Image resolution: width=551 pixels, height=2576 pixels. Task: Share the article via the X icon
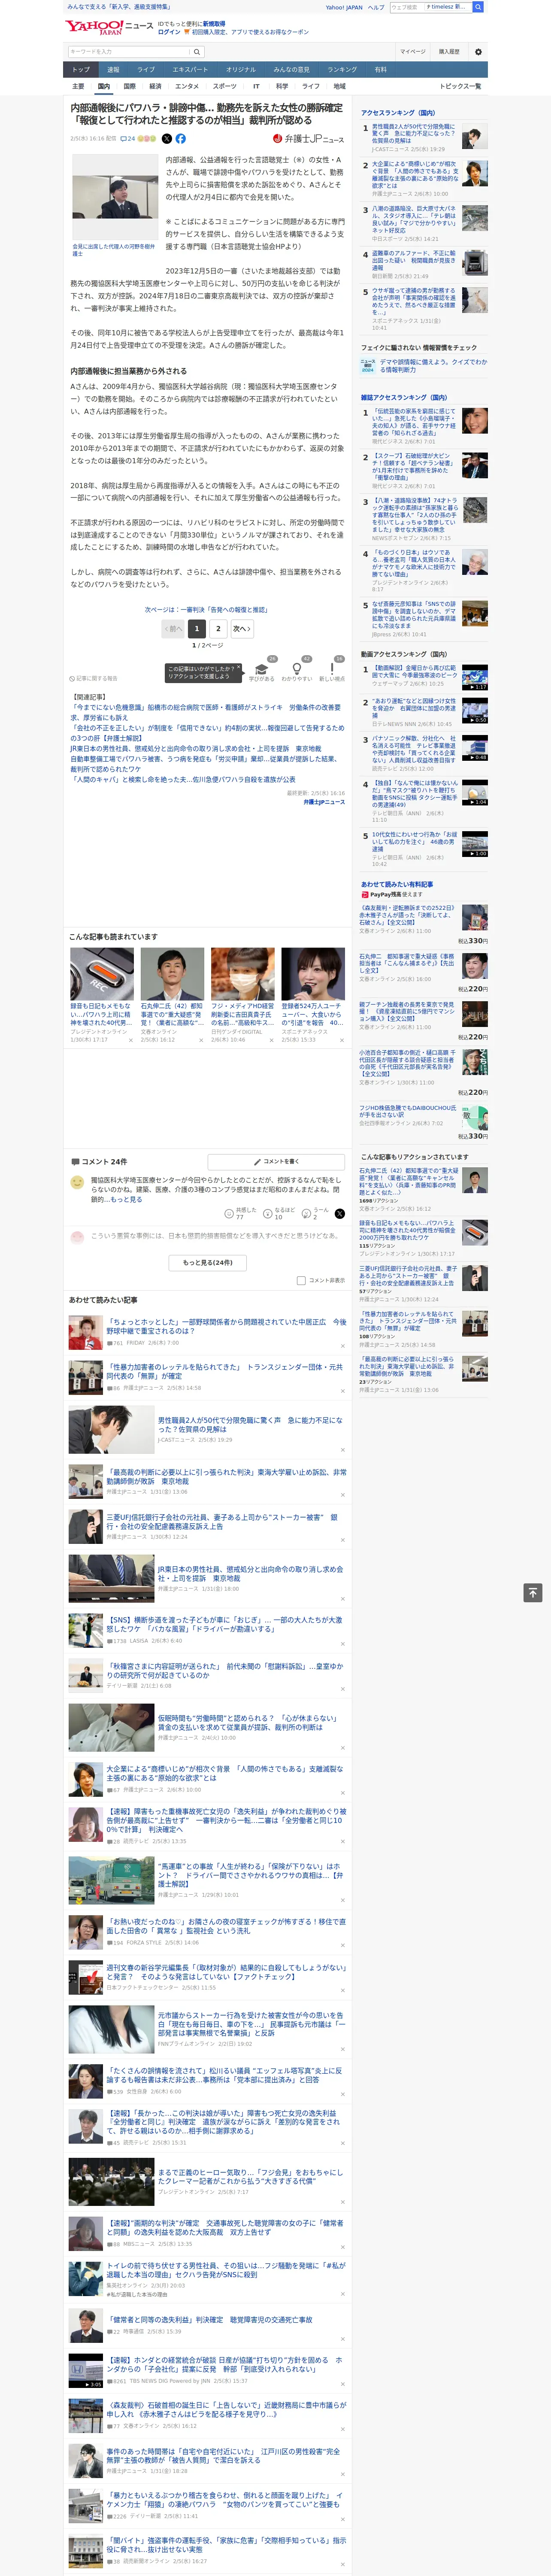tap(167, 139)
